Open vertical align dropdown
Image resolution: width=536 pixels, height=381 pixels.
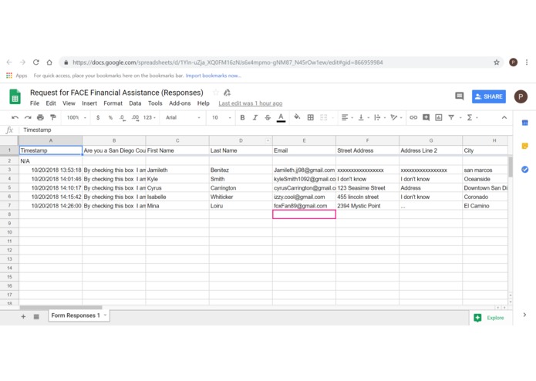(363, 117)
